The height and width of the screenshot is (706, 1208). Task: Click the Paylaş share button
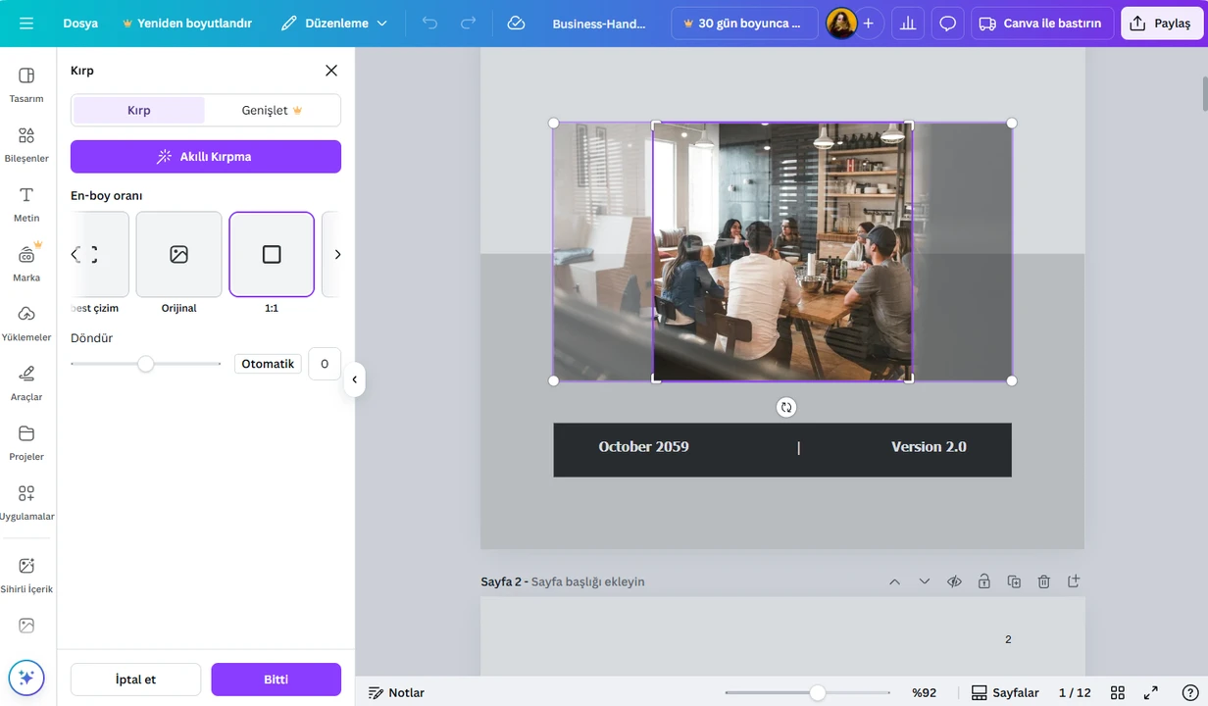(1161, 23)
